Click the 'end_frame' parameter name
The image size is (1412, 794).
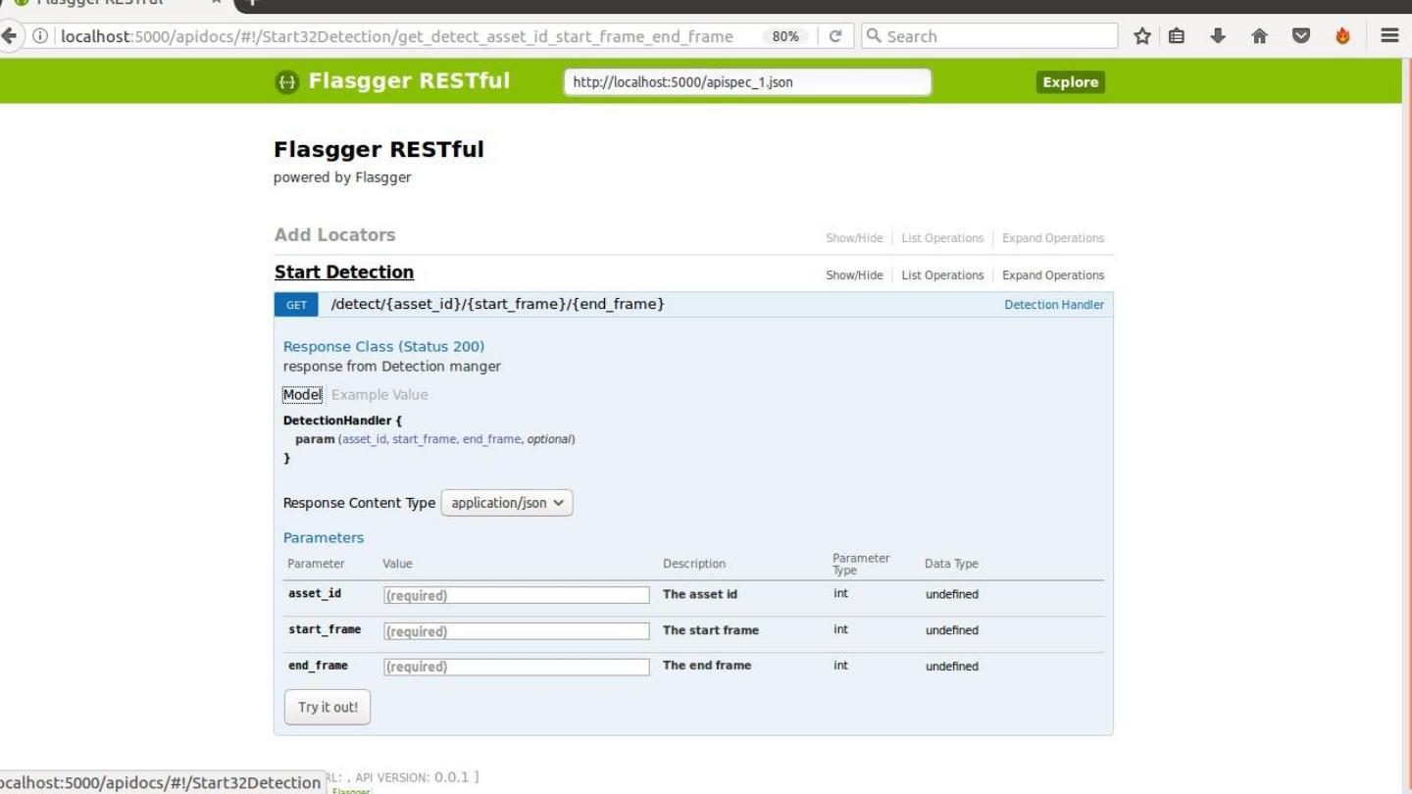(318, 666)
